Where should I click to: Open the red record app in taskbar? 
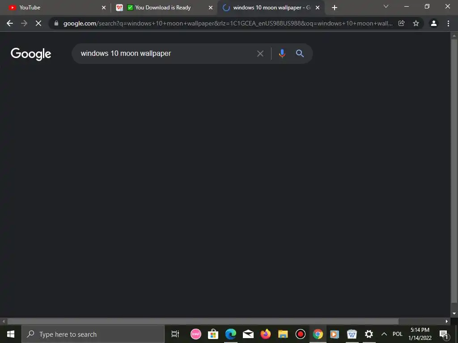click(x=300, y=334)
